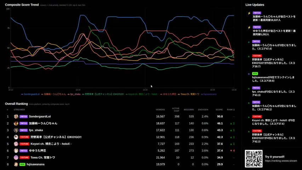This screenshot has height=170, width=302.
Task: Click the 18:16 label on the chart axis
Action: pos(78,90)
